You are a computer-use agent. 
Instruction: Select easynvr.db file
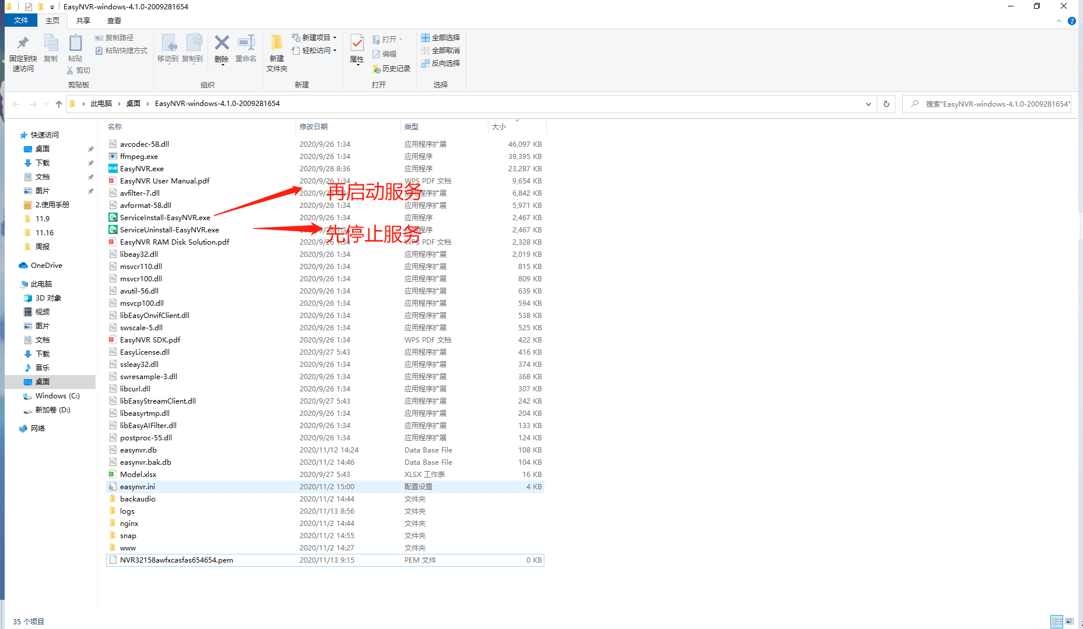click(138, 450)
